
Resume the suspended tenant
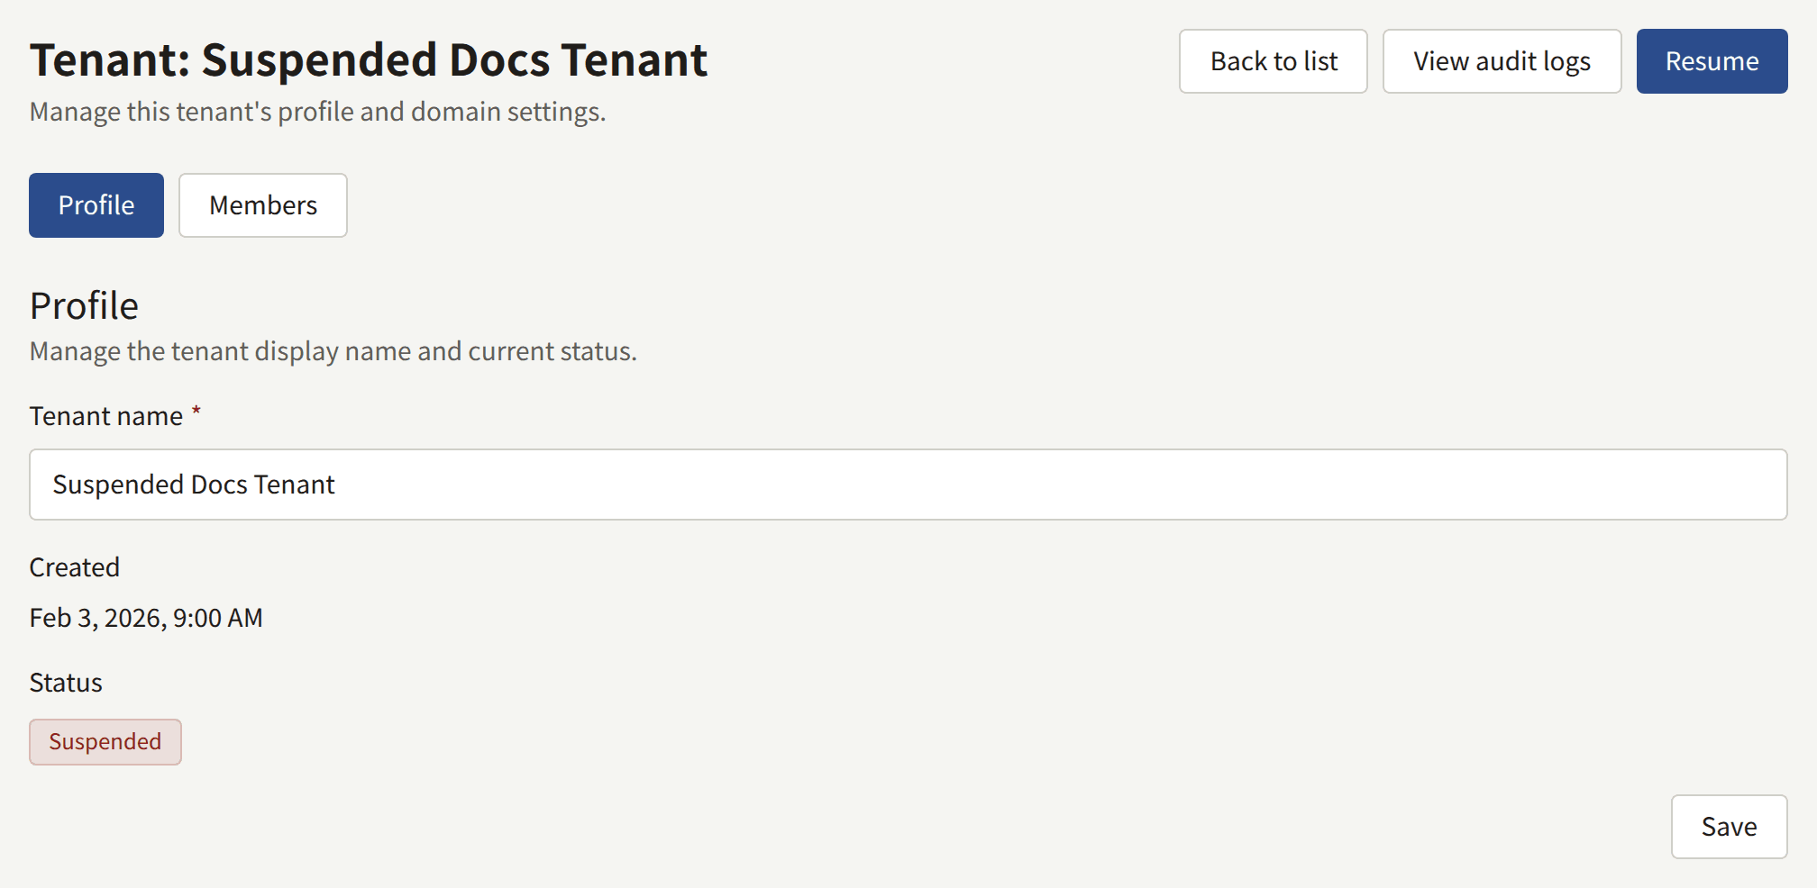point(1712,61)
